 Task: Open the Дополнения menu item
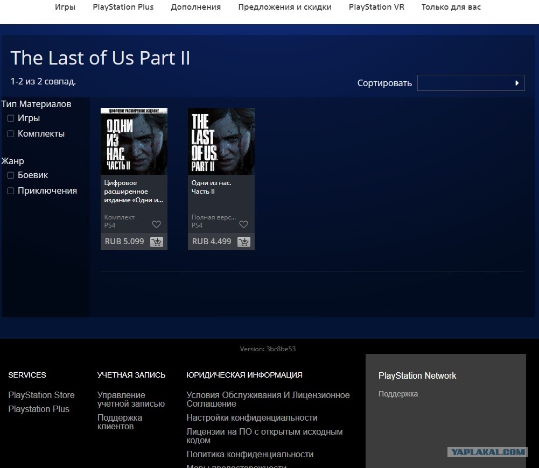195,7
